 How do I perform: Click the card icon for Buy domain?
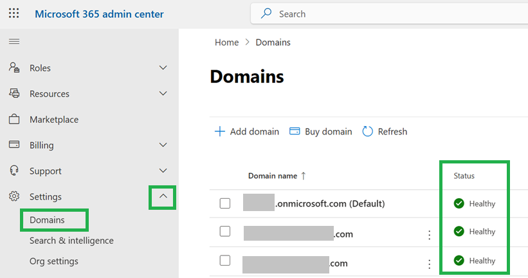tap(295, 131)
